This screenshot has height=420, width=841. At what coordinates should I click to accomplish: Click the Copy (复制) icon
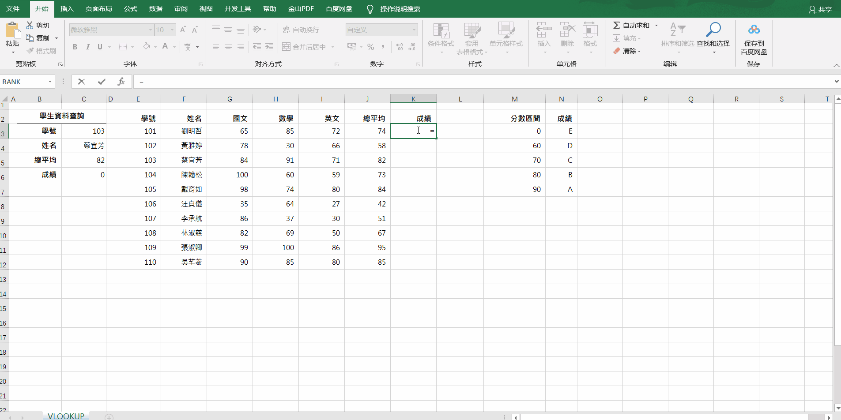pyautogui.click(x=30, y=38)
